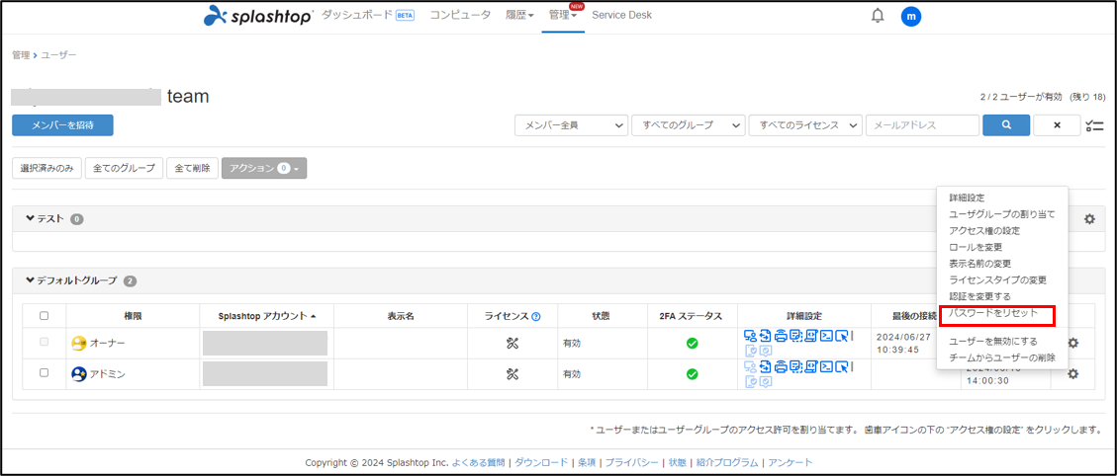Screen dimensions: 1117x476
Task: Select チームからユーザーの削除 menu item
Action: click(x=1002, y=357)
